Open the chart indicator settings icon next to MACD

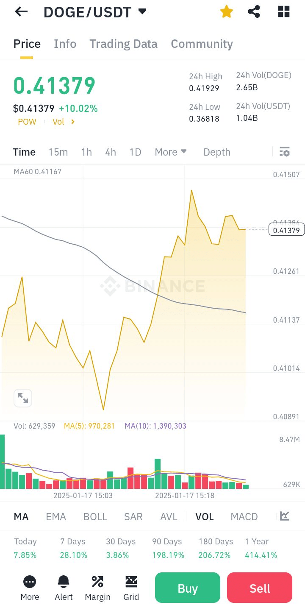click(285, 516)
